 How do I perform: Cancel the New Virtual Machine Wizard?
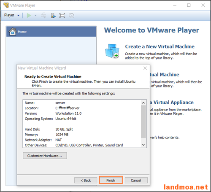[x=136, y=180]
